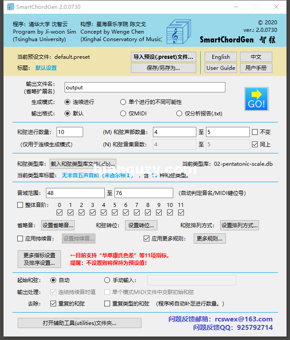Open 设置排列方式 voicing settings
This screenshot has width=290, height=340.
pyautogui.click(x=240, y=225)
